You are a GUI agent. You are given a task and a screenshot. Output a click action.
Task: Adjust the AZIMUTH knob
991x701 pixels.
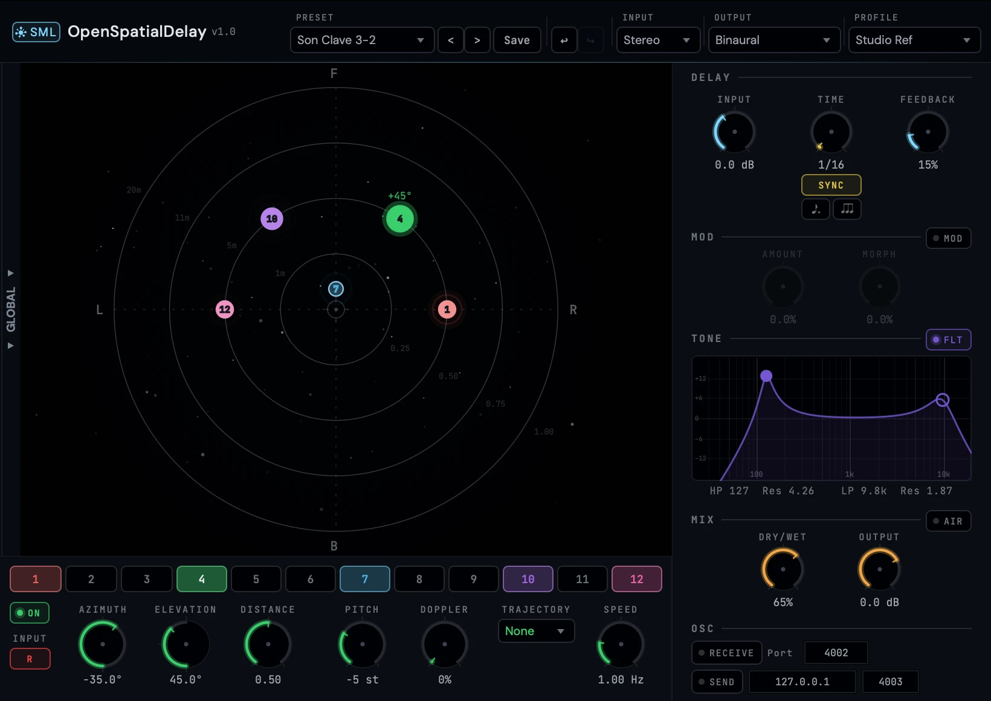[x=103, y=644]
